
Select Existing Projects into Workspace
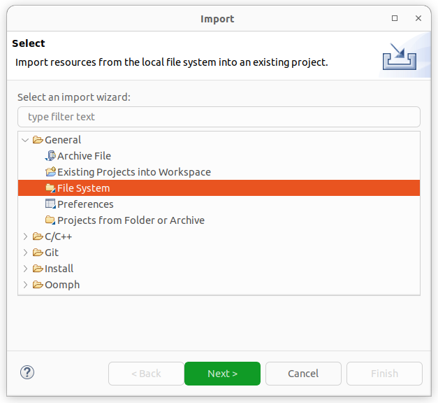[x=133, y=172]
